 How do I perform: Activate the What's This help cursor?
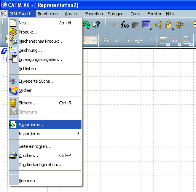(96, 25)
